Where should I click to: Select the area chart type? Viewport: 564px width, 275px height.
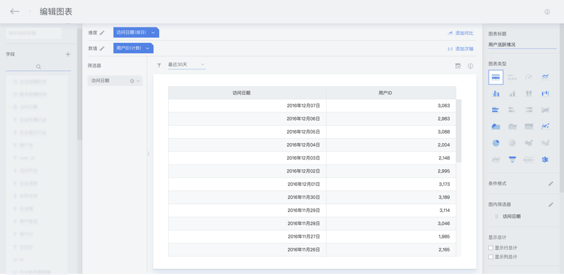click(x=496, y=127)
